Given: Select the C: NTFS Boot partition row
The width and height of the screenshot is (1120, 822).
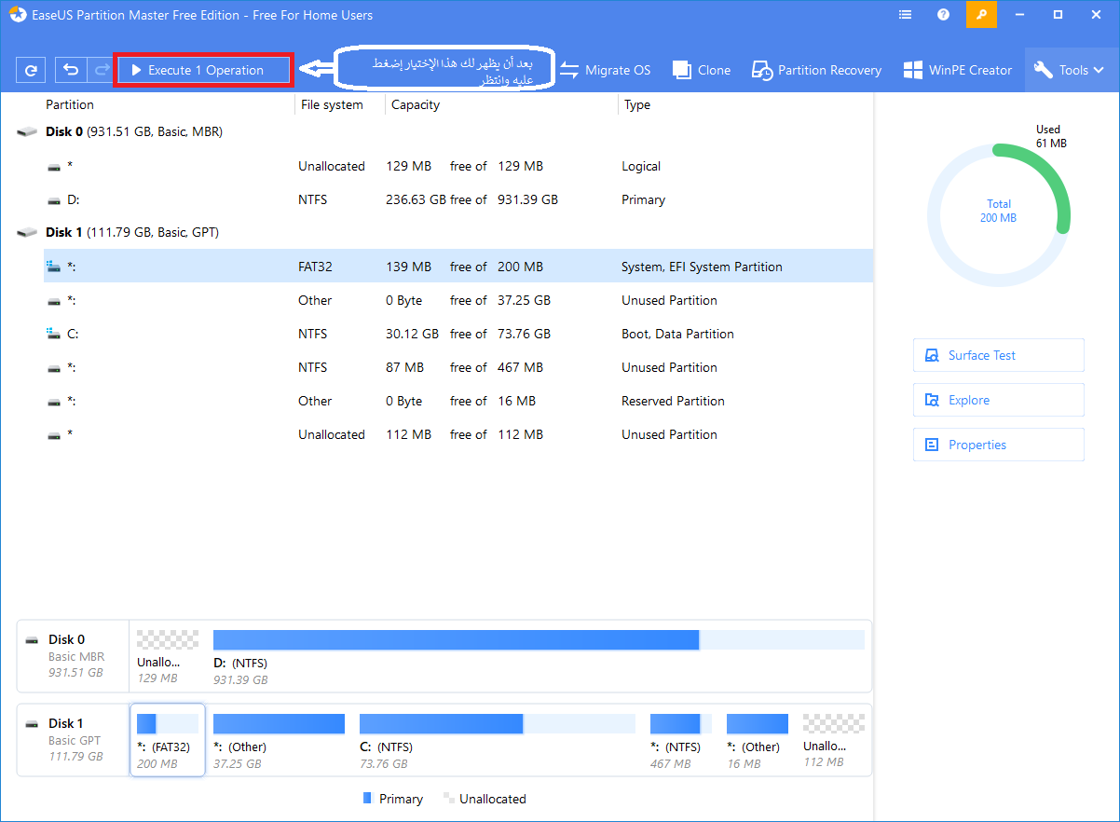Looking at the screenshot, I should coord(458,334).
